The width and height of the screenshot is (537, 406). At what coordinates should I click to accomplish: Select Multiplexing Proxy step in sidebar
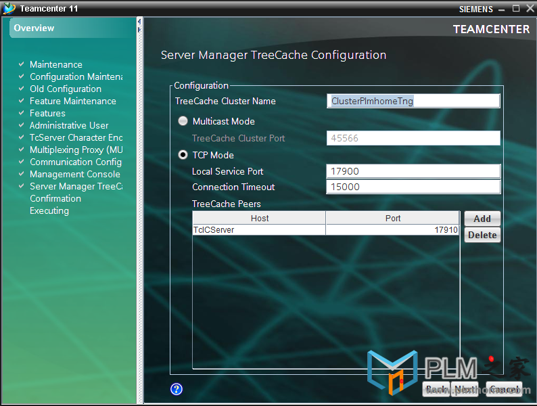coord(76,150)
